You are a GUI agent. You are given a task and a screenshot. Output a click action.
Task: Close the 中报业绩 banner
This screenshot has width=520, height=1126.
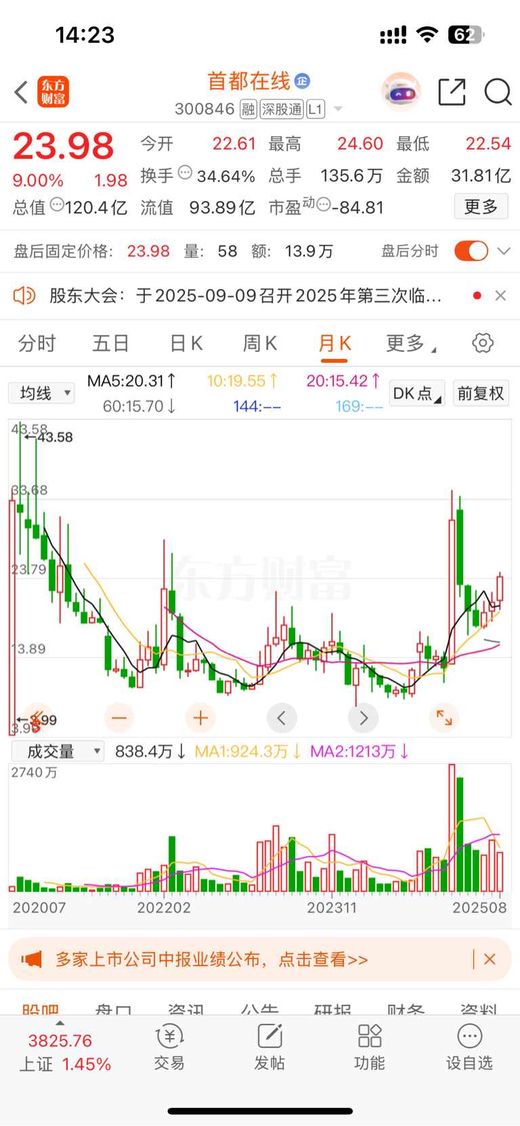point(490,959)
